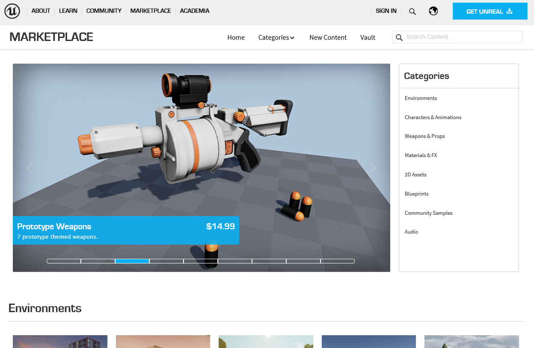This screenshot has height=348, width=534.
Task: Jump to first carousel slide indicator
Action: tap(64, 261)
